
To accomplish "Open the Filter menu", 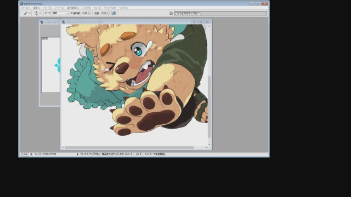I will [86, 8].
